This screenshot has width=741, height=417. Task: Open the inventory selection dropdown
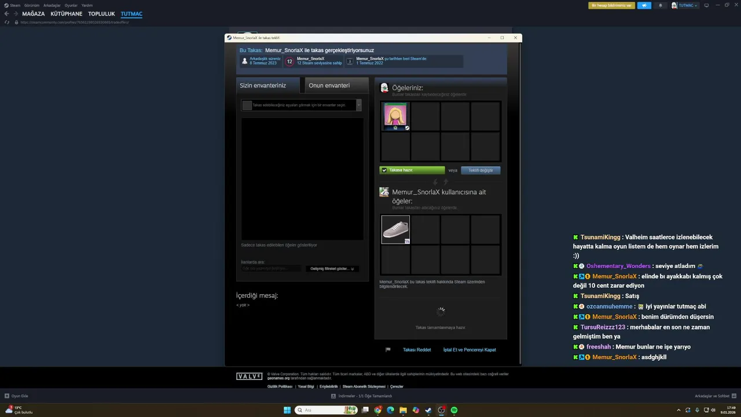(x=302, y=105)
